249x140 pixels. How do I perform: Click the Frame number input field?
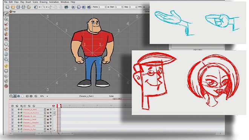pos(102,7)
